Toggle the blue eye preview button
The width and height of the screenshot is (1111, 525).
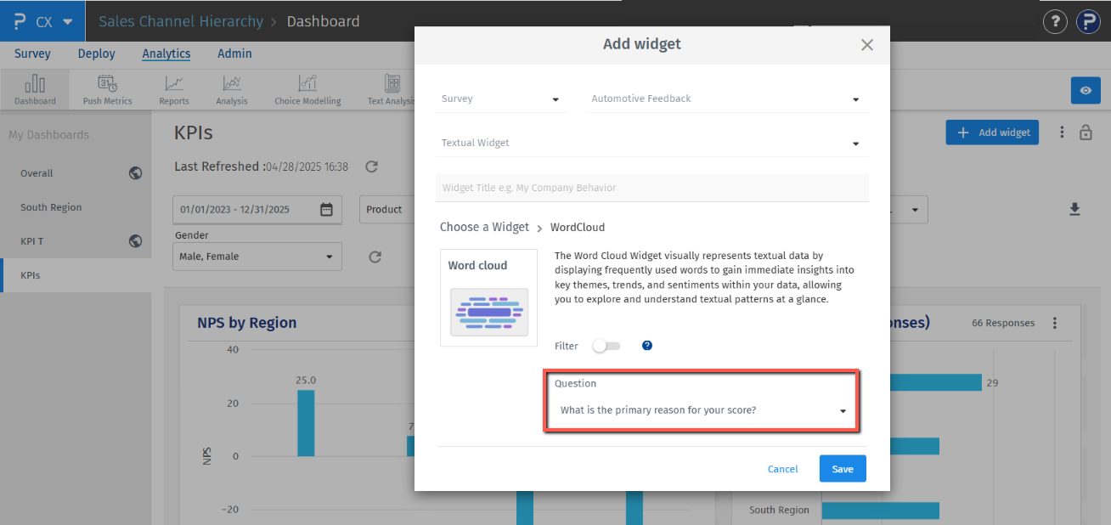(x=1086, y=91)
